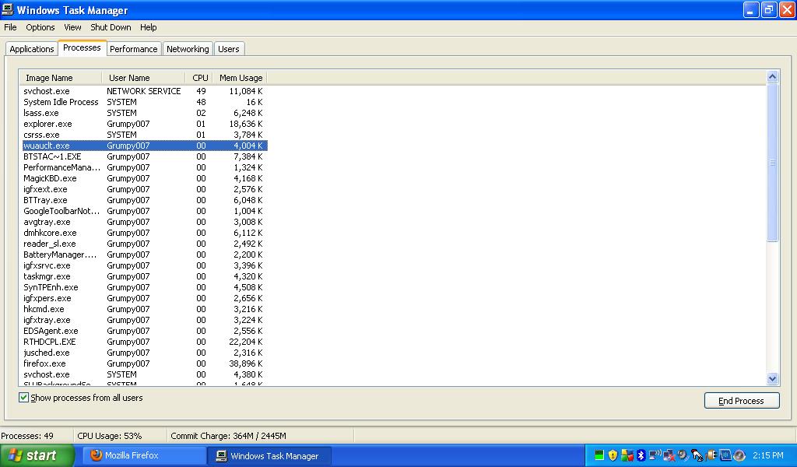Click the Synaptics touchpad tray icon
Screen dimensions: 797x467
(697, 456)
